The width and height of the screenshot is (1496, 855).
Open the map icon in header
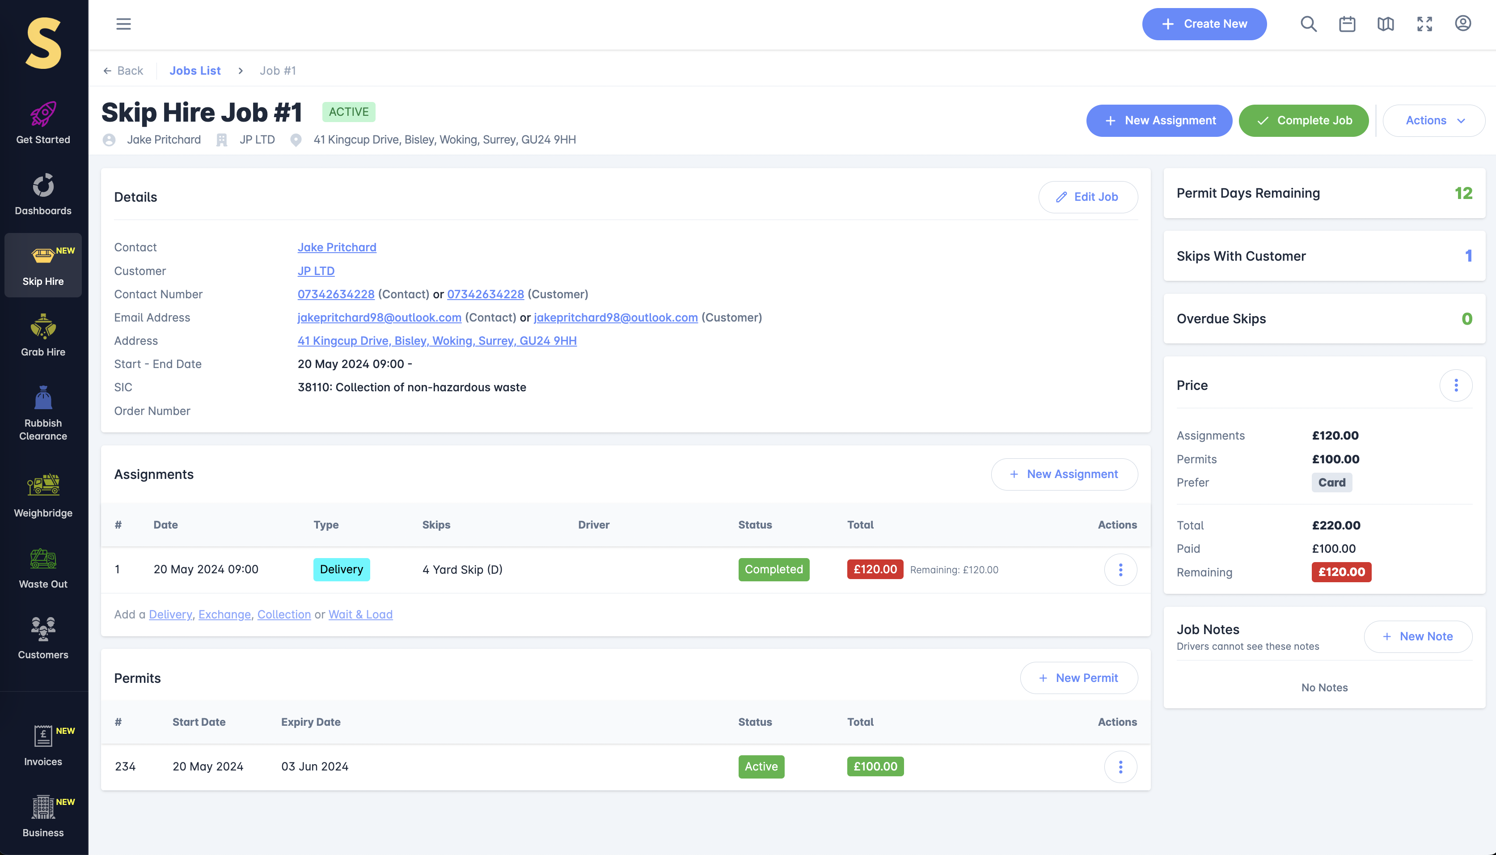click(1386, 24)
